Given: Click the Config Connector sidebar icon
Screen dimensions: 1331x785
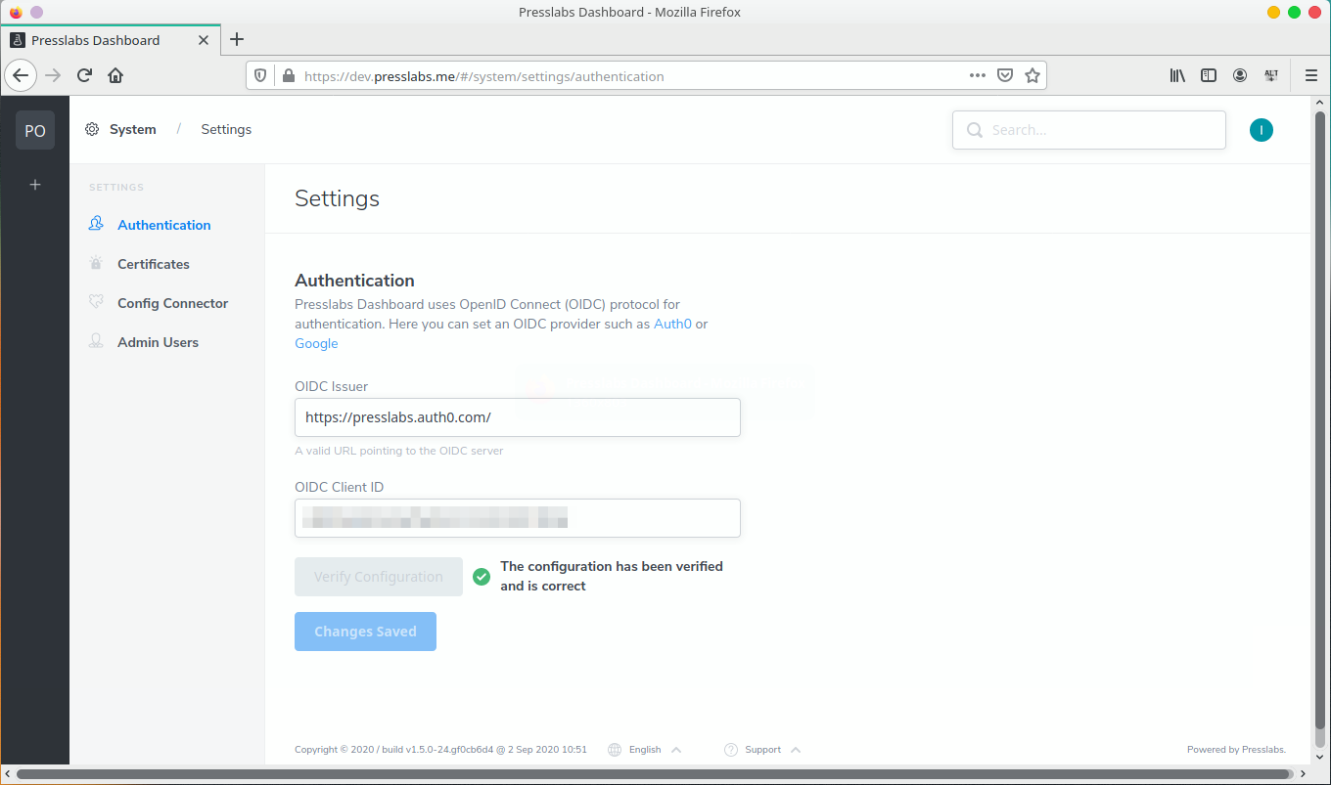Looking at the screenshot, I should pos(96,302).
